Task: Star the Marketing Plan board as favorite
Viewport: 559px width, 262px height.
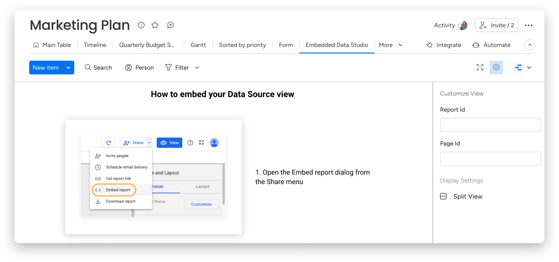Action: pos(155,25)
